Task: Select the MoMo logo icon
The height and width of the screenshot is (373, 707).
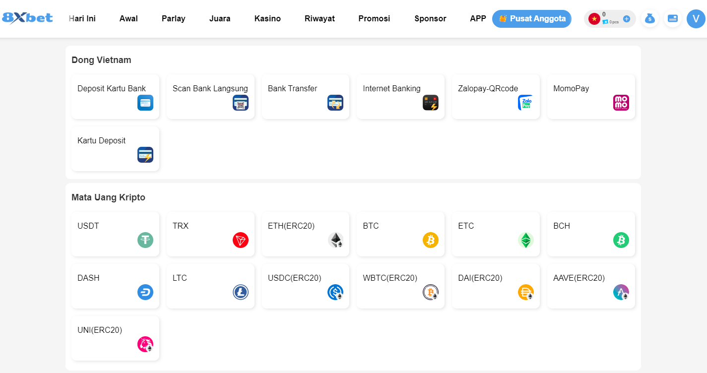Action: [x=621, y=103]
